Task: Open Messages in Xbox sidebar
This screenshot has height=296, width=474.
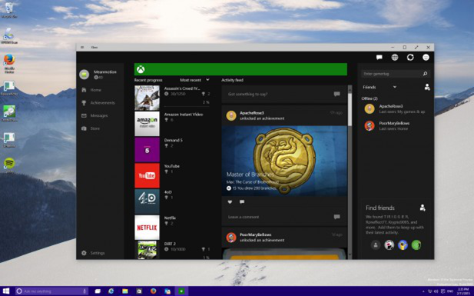Action: pos(94,115)
